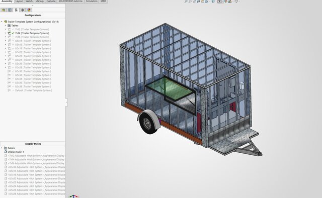The height and width of the screenshot is (198, 322).
Task: Click the Section View icon
Action: (198, 2)
